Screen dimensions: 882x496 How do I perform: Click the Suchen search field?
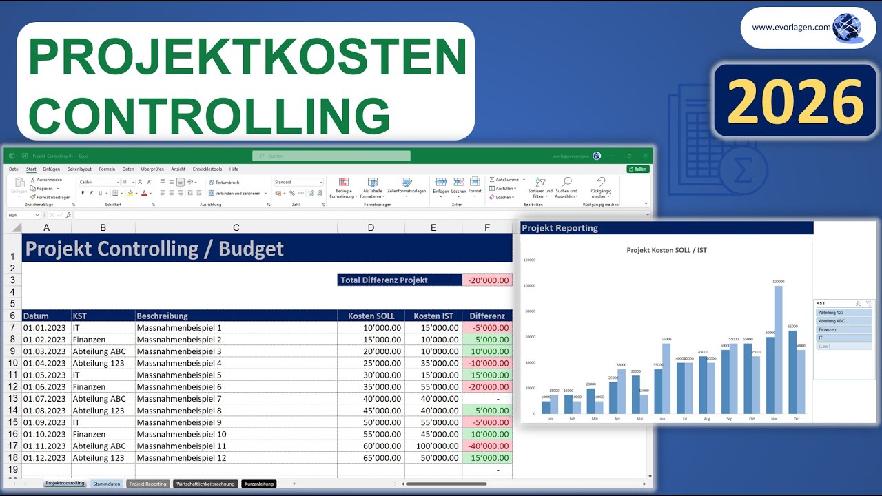(x=331, y=156)
